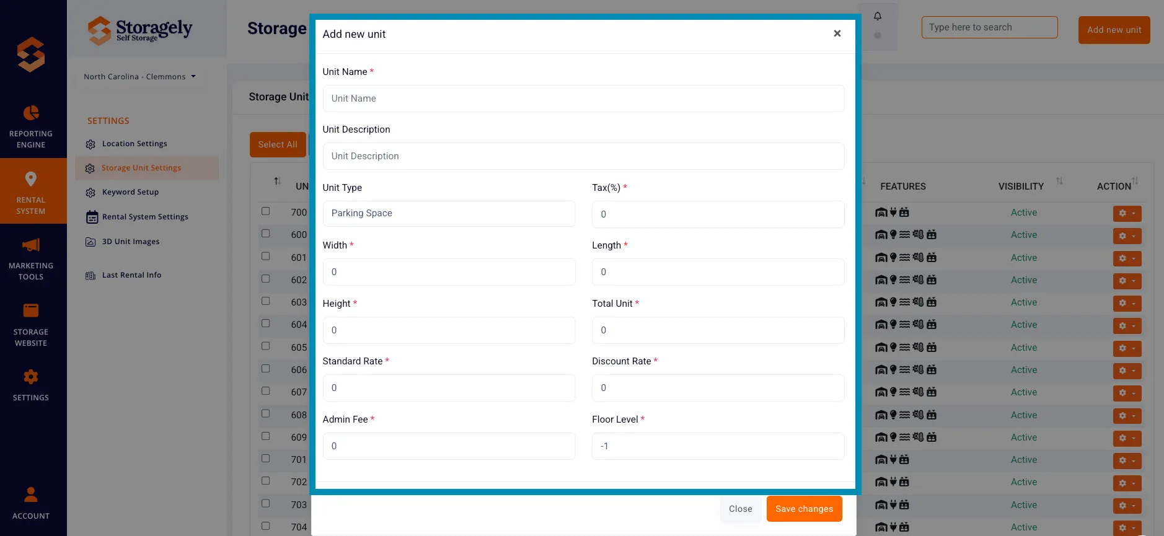Check the checkbox for unit 700
The width and height of the screenshot is (1164, 536).
coord(265,211)
